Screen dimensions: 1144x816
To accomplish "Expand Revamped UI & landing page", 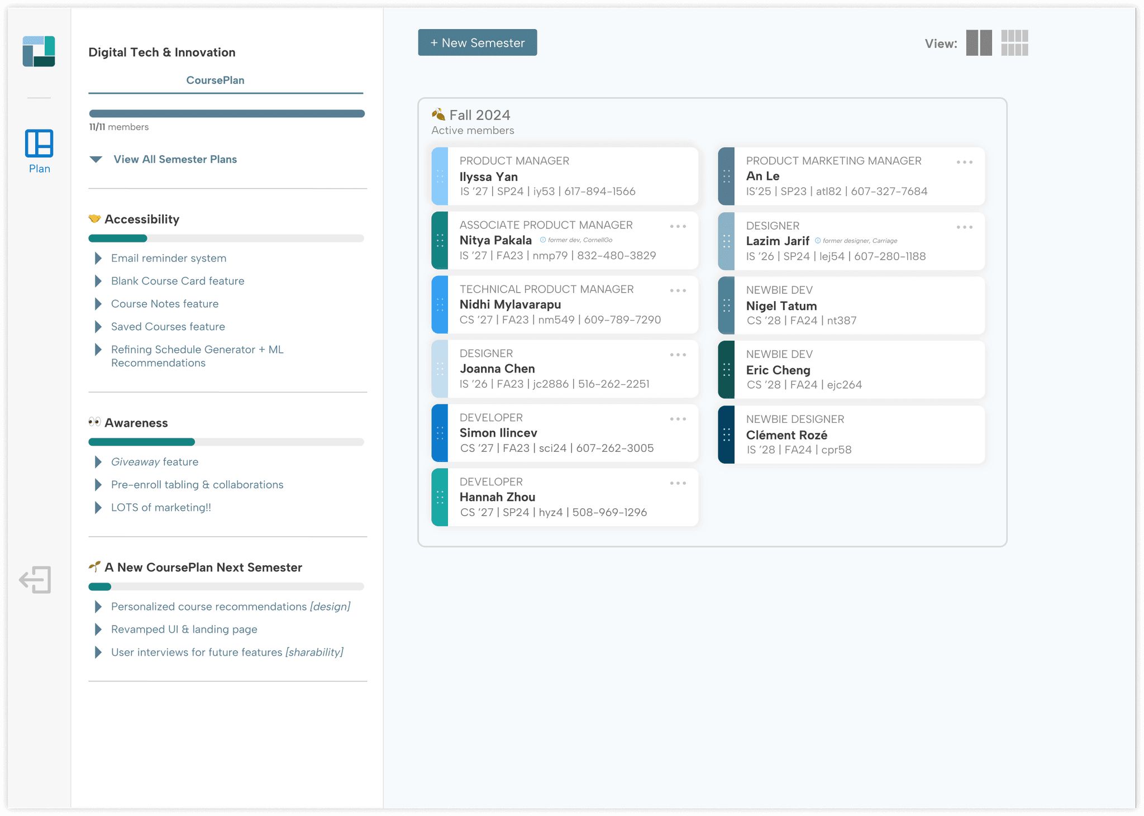I will [98, 629].
